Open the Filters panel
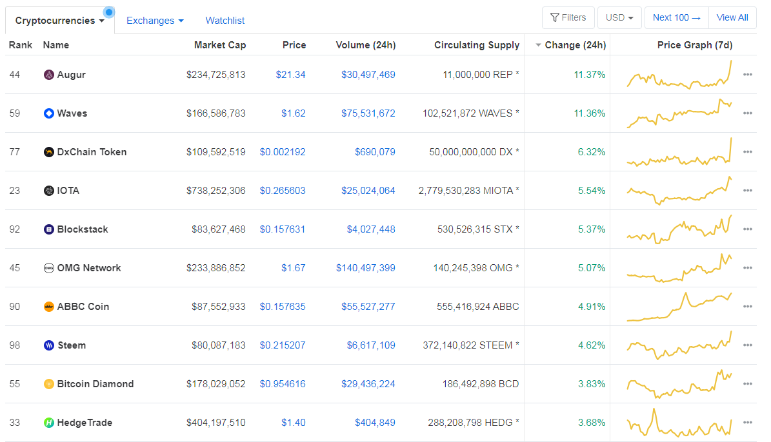771x442 pixels. [x=568, y=17]
